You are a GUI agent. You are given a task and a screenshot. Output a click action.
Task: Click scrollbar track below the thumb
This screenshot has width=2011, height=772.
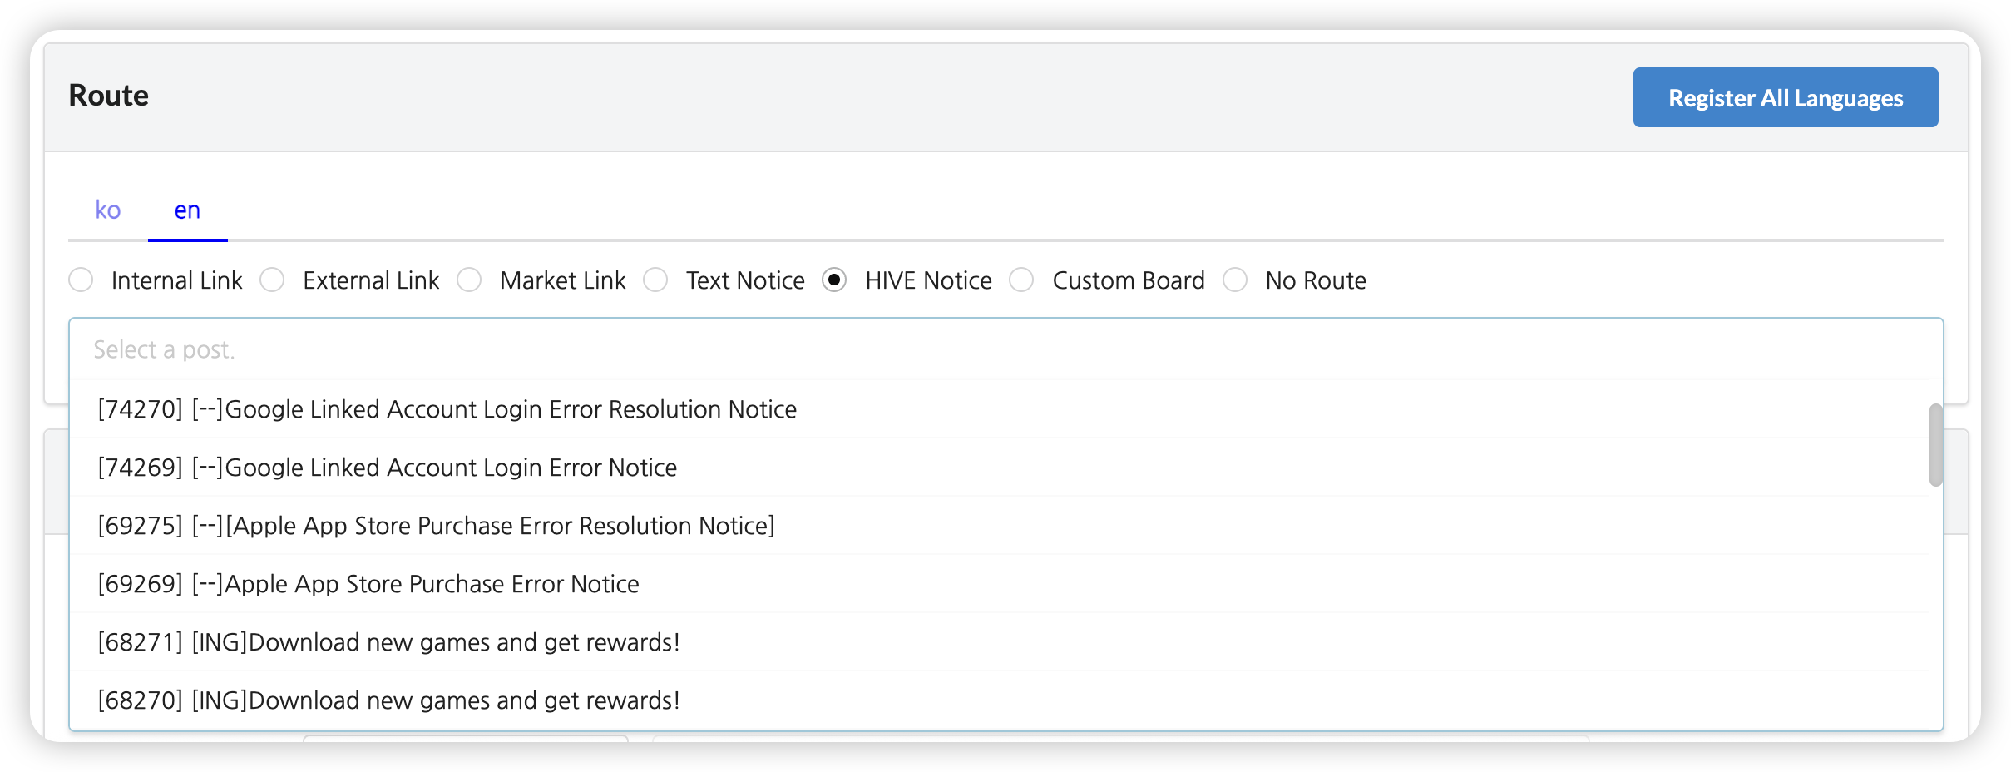tap(1935, 607)
